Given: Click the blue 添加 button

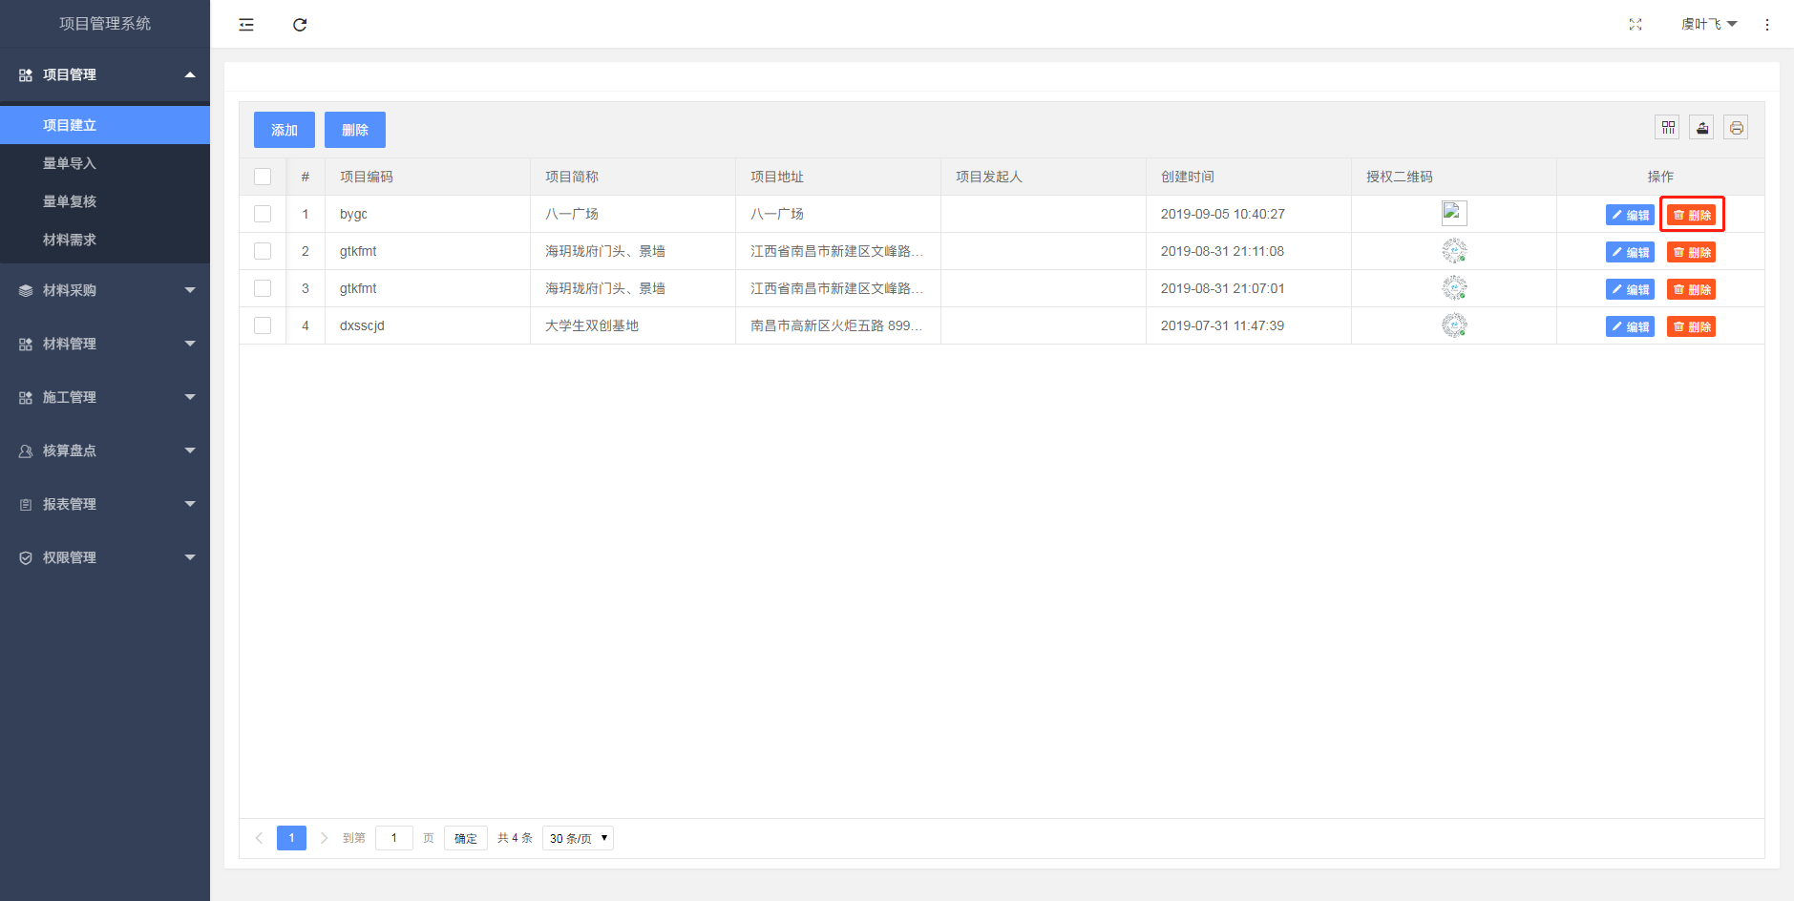Looking at the screenshot, I should 285,130.
